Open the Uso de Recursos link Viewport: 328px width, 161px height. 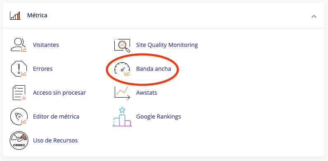pos(55,140)
